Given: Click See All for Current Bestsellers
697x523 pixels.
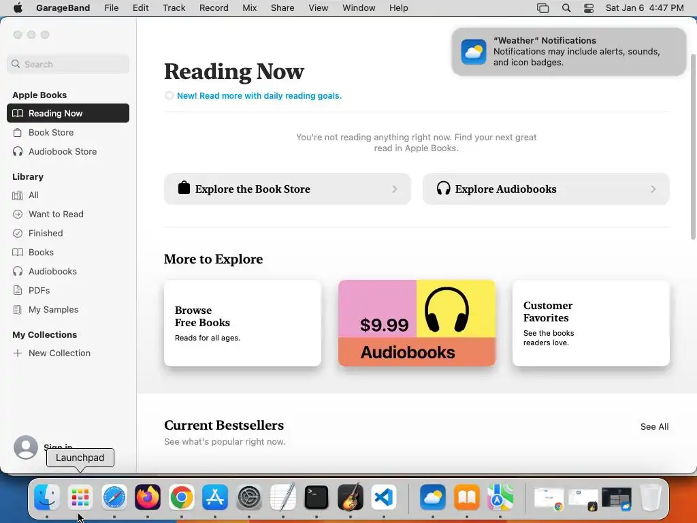Looking at the screenshot, I should (654, 426).
